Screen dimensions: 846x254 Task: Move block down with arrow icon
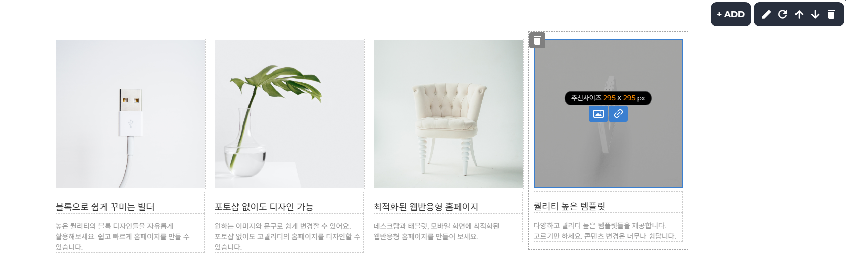815,14
